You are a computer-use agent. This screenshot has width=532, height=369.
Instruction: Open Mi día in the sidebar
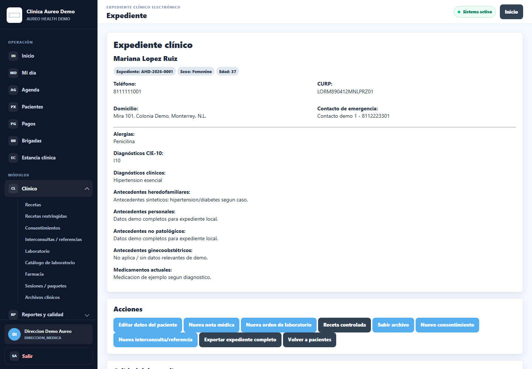[x=48, y=73]
